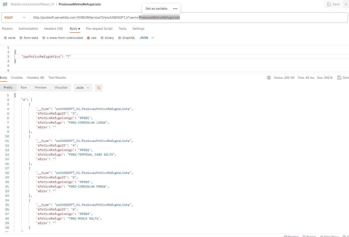Open the Runner from the footer bar
The width and height of the screenshot is (349, 237).
pyautogui.click(x=309, y=236)
